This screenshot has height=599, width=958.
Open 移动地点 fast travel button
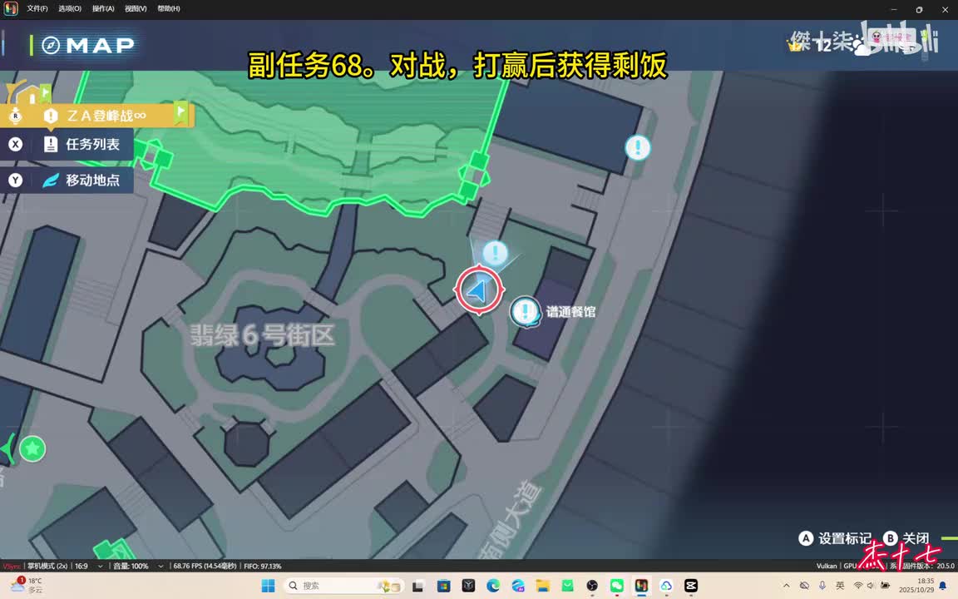(x=67, y=181)
